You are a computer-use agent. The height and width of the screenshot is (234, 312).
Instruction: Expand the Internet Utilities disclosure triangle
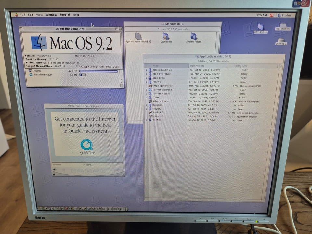(x=146, y=94)
